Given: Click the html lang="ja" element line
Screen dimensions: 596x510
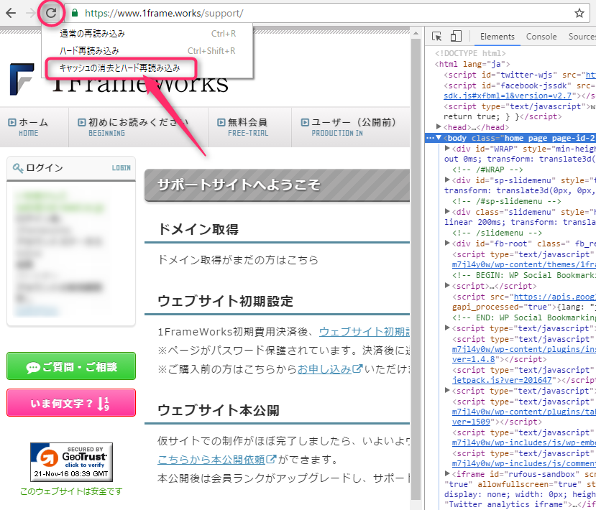Looking at the screenshot, I should click(x=472, y=64).
